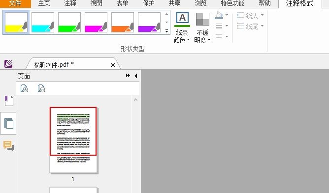Screen dimensions: 329x193
Task: Click the dashed line style icon
Action: 219,37
